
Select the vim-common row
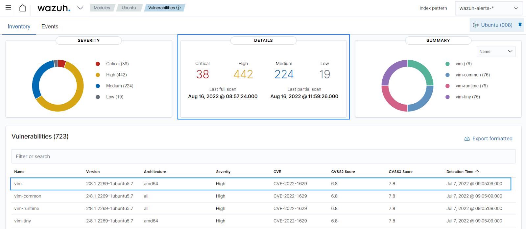tap(263, 196)
